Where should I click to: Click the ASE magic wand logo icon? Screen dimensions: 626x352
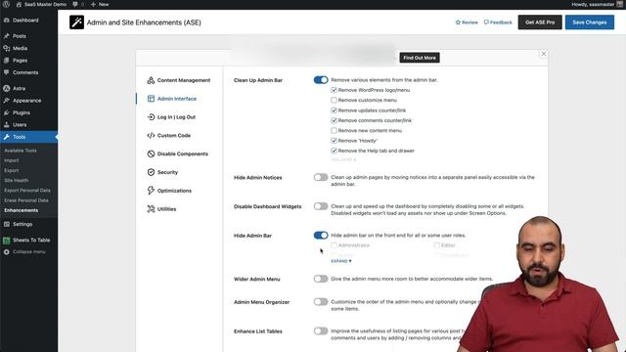[76, 22]
